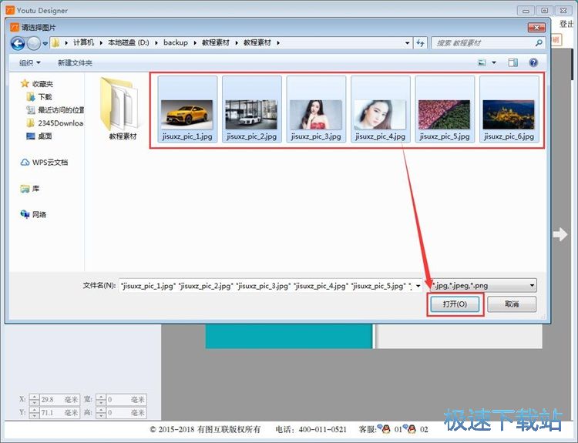Screen dimensions: 578x443
Task: Click the refresh icon beside address bar
Action: tap(421, 43)
